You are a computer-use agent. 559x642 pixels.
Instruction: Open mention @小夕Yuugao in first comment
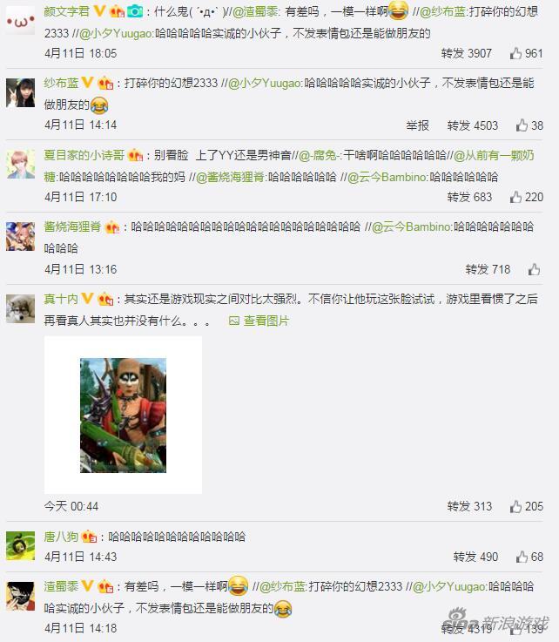116,33
